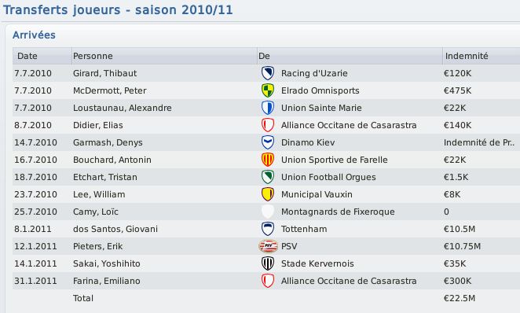Sort by the Personne column header

[x=164, y=56]
